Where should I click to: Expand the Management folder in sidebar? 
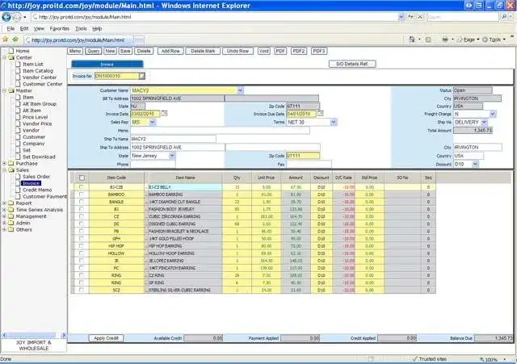4,216
